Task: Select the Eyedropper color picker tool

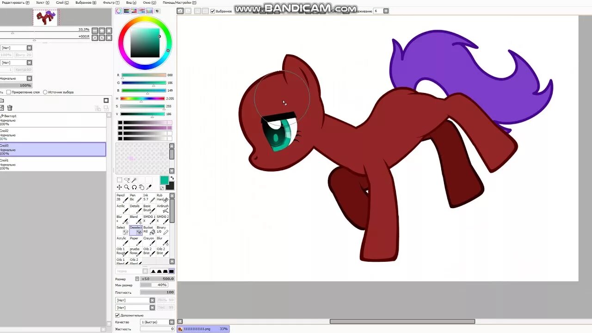Action: (149, 187)
